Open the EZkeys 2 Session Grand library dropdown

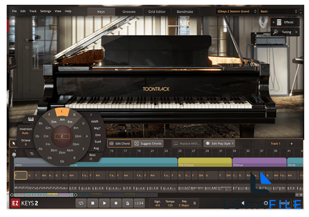236,11
